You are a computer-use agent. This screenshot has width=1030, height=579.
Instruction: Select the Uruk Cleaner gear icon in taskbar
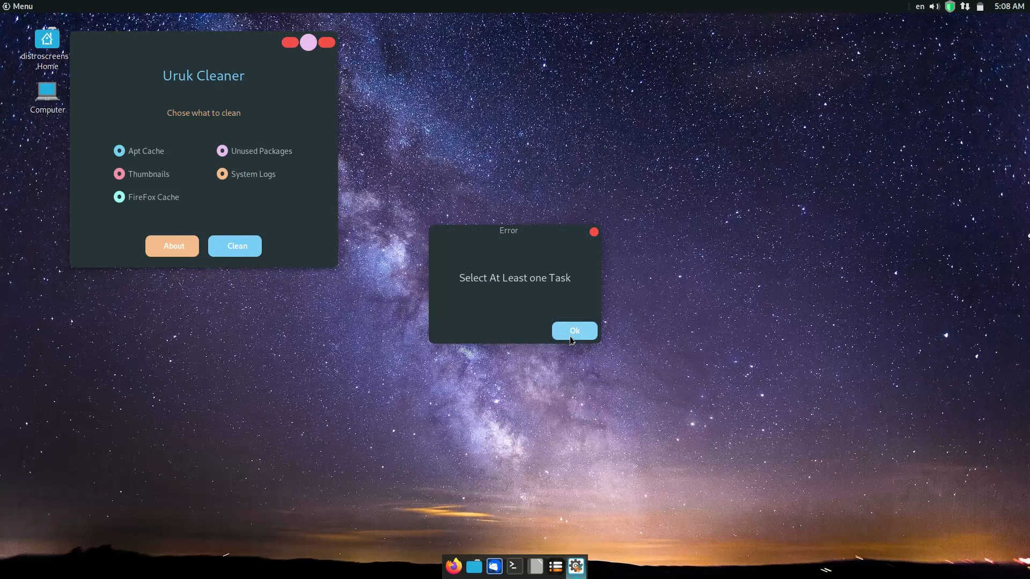[576, 566]
